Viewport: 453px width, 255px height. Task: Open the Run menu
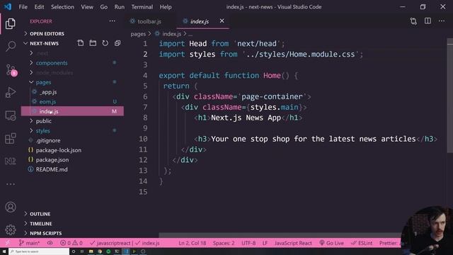[119, 6]
